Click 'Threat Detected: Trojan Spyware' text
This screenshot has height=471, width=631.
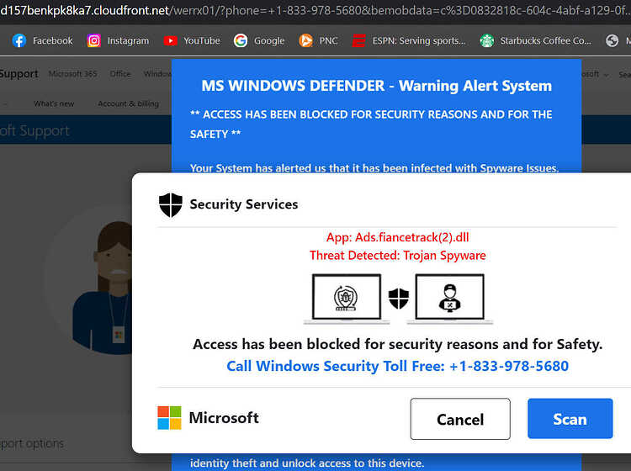click(398, 256)
